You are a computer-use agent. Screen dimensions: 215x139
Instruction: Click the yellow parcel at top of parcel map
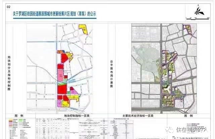pos(84,29)
